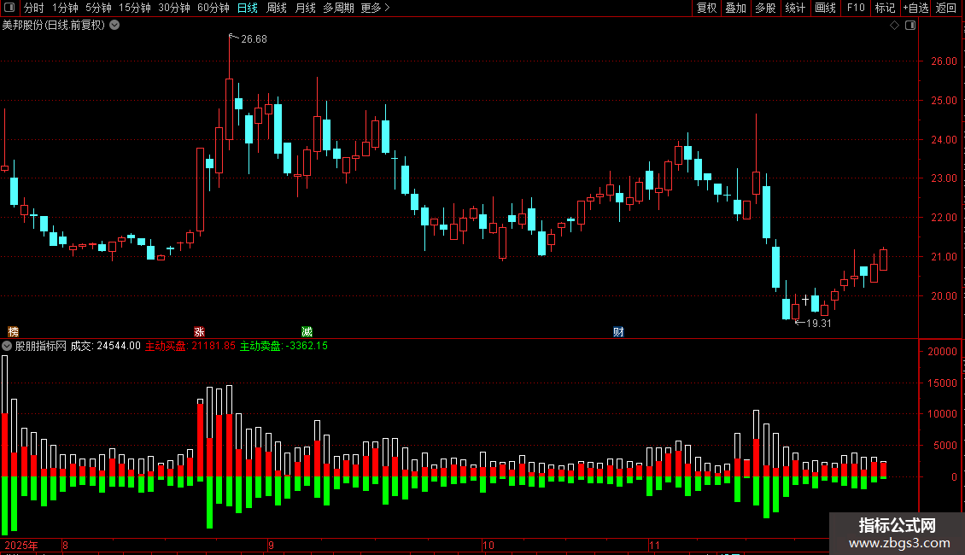Click the 19.31 low price label
Screen dimensions: 965x555
pos(818,323)
